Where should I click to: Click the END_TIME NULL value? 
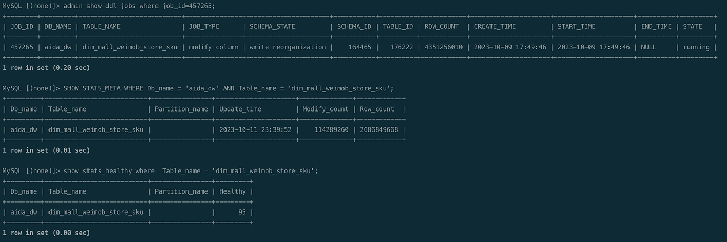(x=649, y=47)
